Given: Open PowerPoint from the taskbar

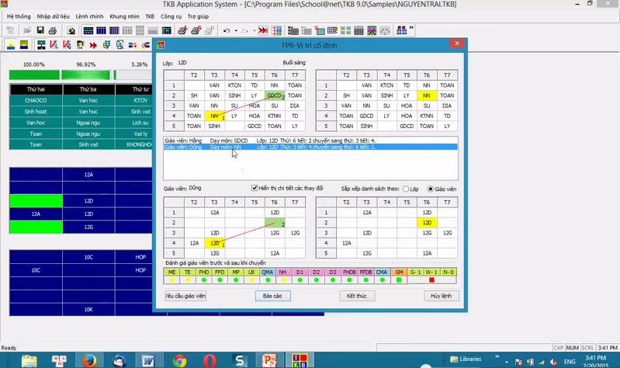Looking at the screenshot, I should tap(269, 361).
